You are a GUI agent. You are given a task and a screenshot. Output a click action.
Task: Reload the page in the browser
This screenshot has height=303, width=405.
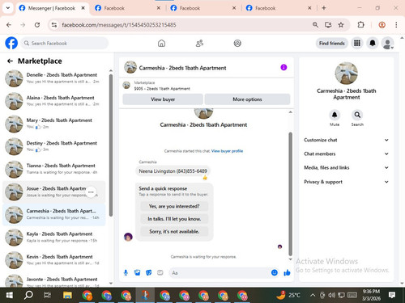point(37,25)
